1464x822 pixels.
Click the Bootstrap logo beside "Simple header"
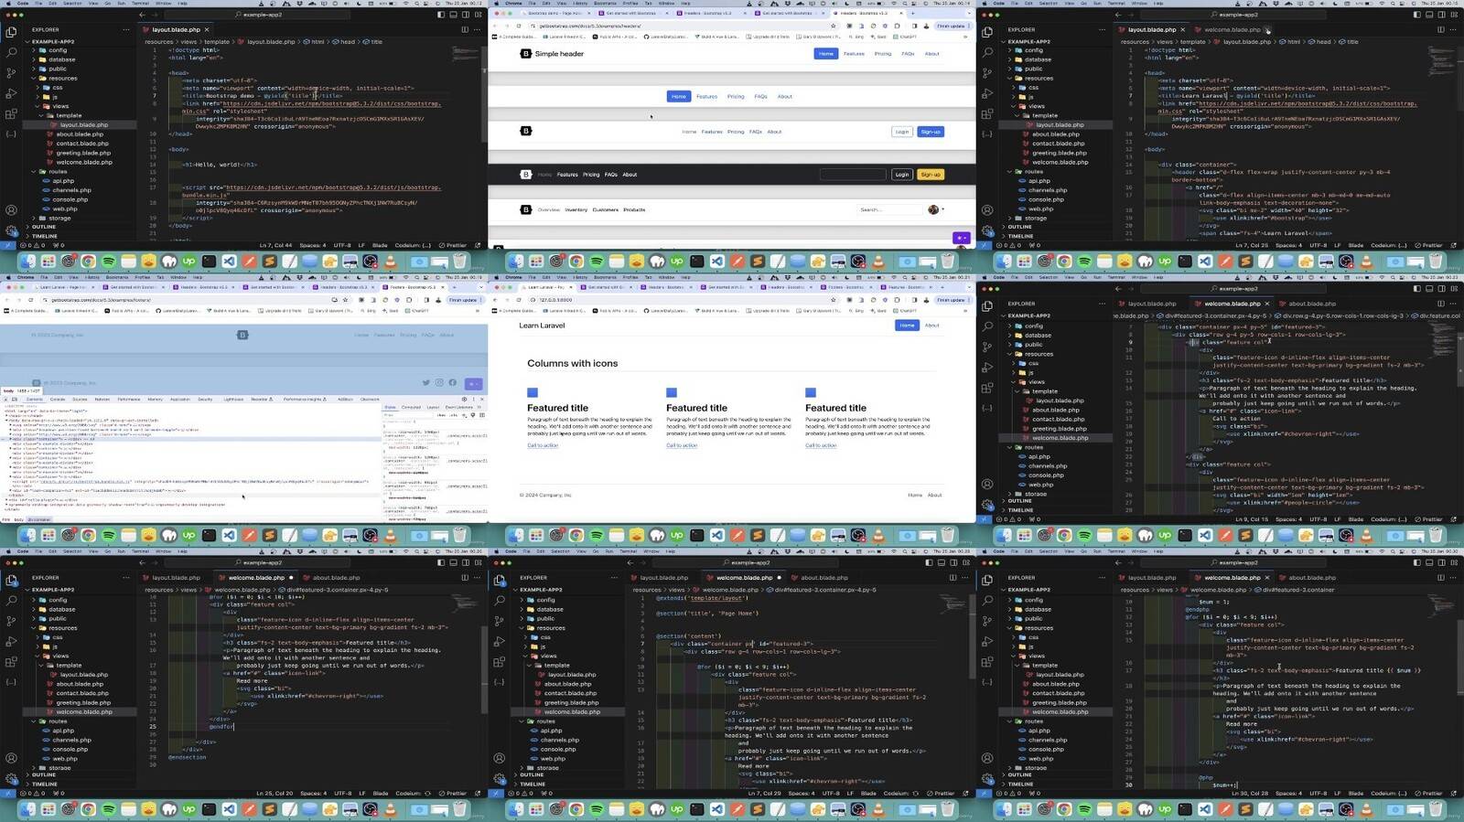525,54
